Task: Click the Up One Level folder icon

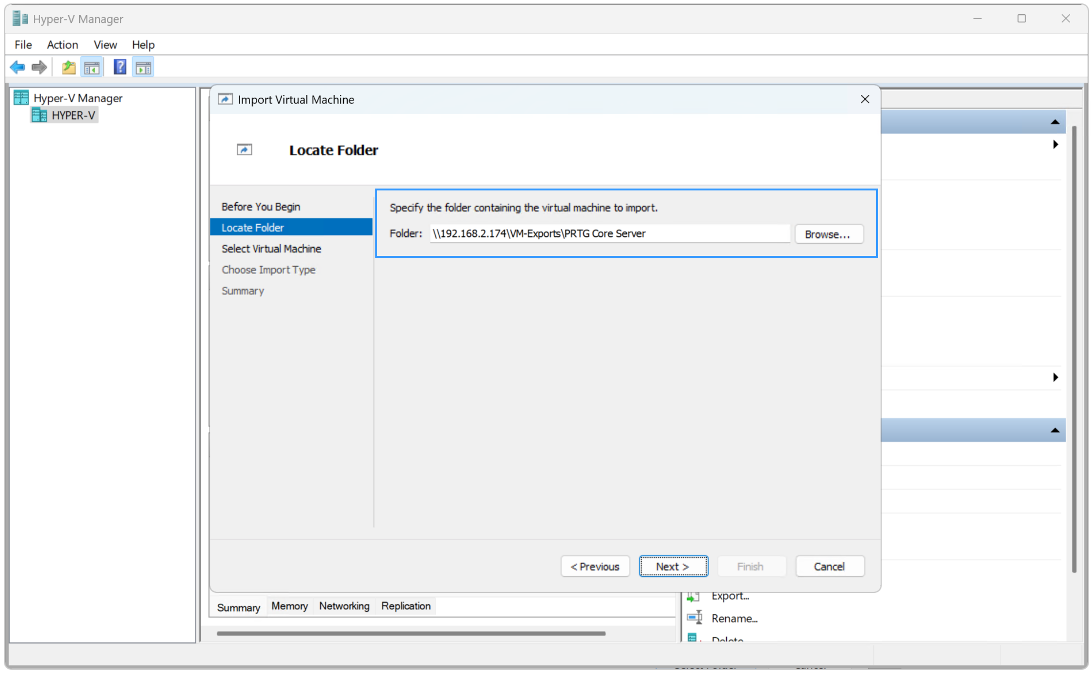Action: 69,67
